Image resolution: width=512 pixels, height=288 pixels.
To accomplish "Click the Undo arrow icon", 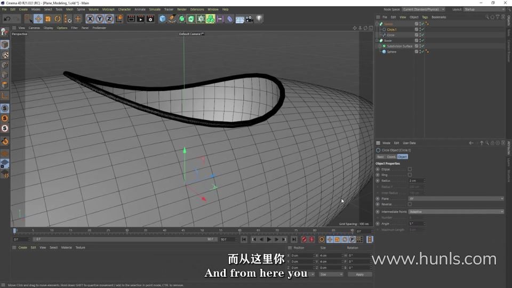I will (7, 19).
